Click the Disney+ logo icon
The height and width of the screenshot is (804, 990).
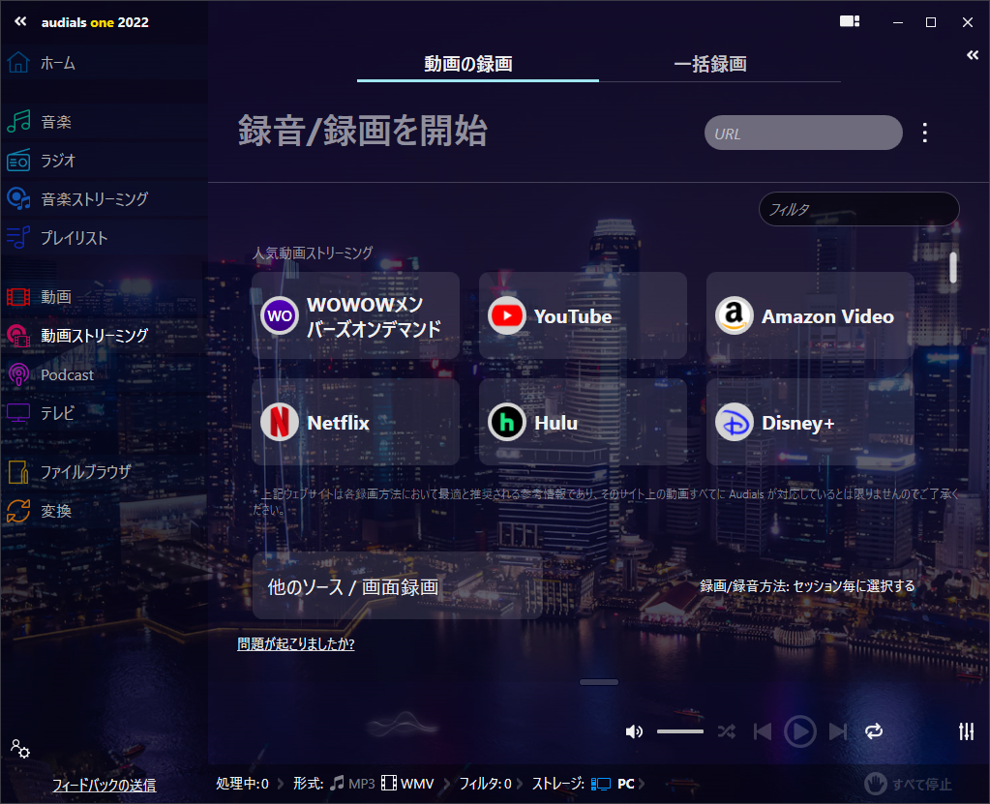point(735,422)
